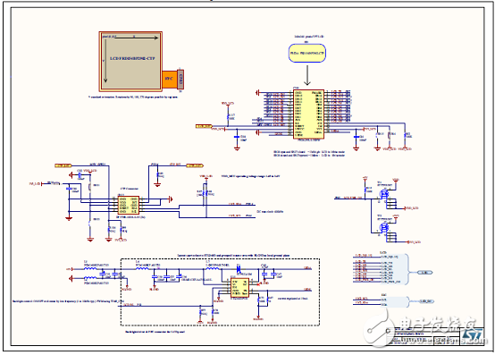Click the yellow port next to CTP_INT net

[x=195, y=165]
